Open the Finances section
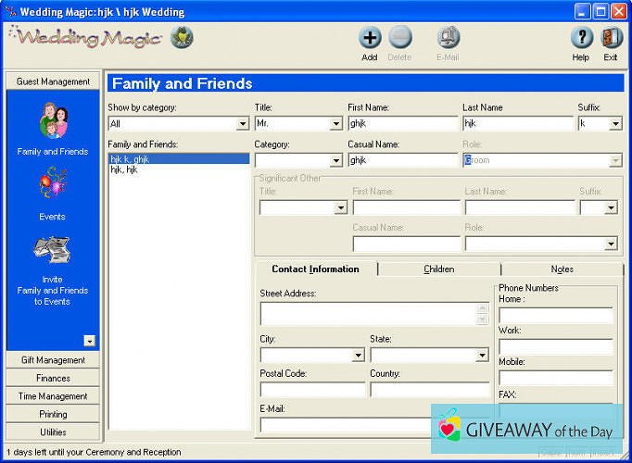Image resolution: width=632 pixels, height=463 pixels. click(x=53, y=378)
